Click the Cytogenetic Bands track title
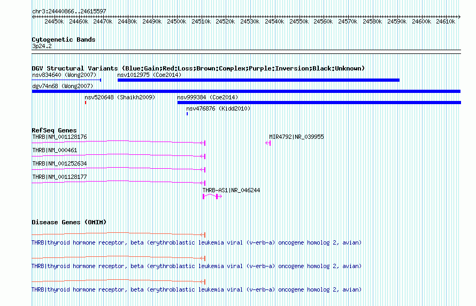Screen dimensions: 476x306 click(64, 40)
